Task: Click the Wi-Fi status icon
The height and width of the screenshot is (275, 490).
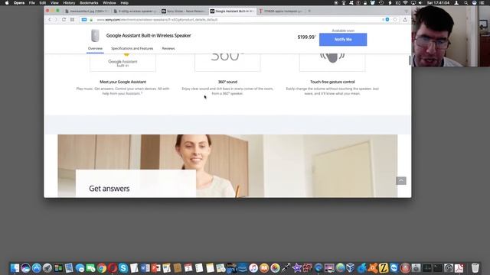Action: pos(405,3)
